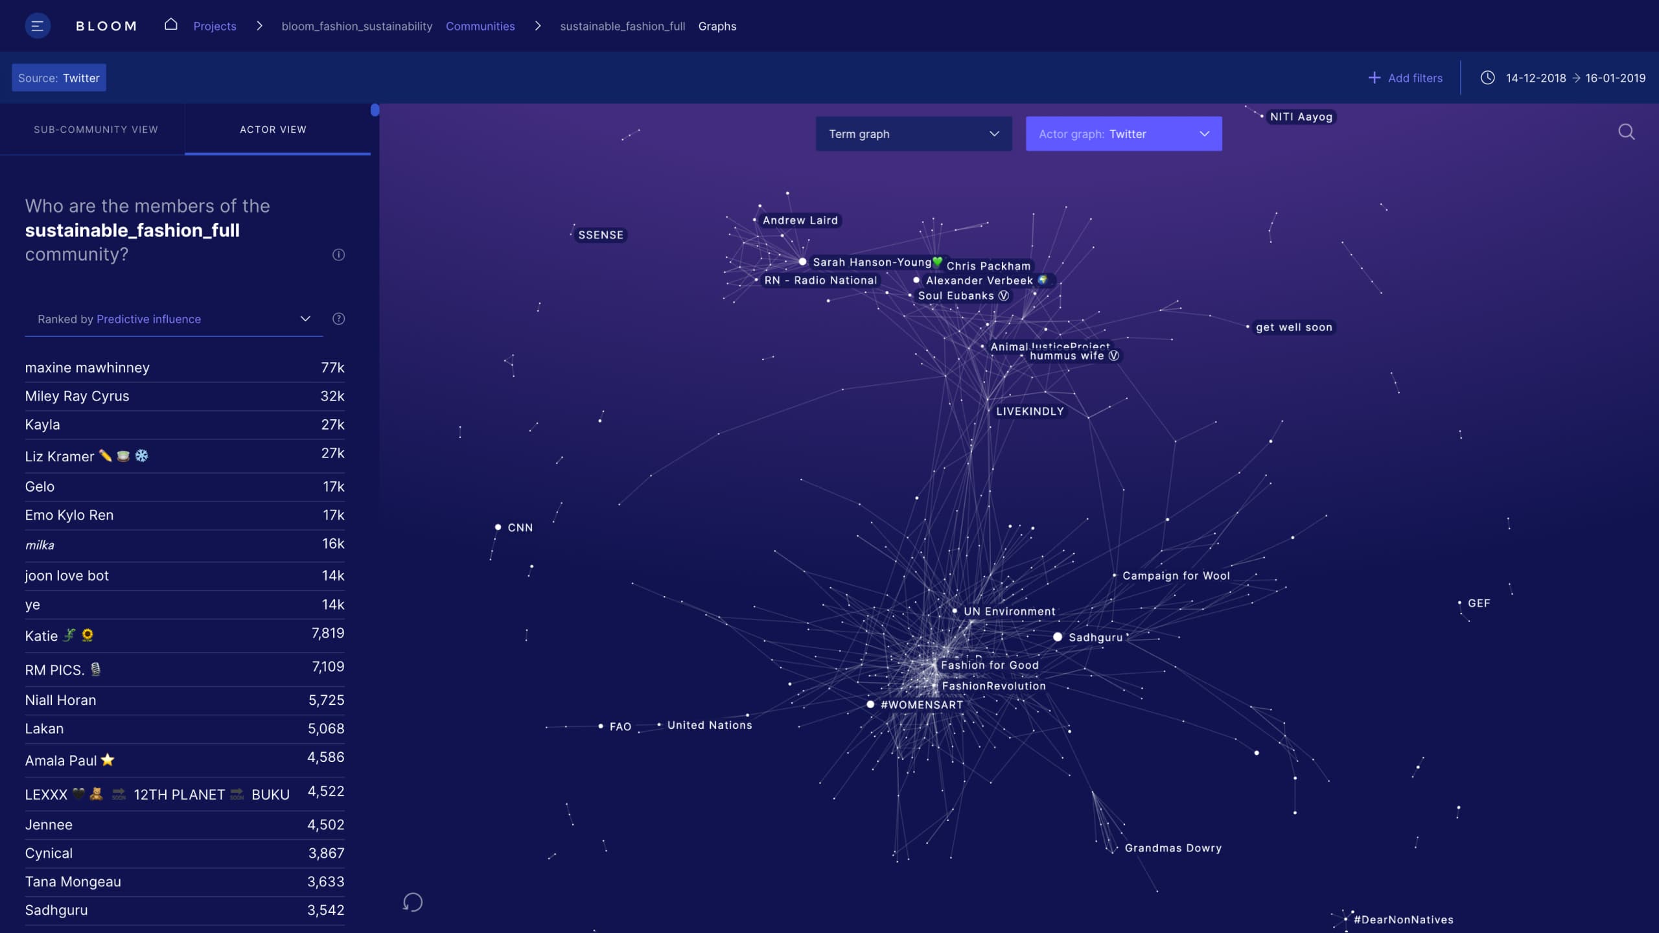
Task: Click the Grandmas Dowry graph label
Action: click(1173, 848)
